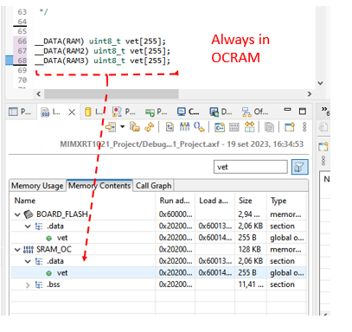Close the L... image info view tab
Screen dimensions: 352x332
[x=72, y=112]
